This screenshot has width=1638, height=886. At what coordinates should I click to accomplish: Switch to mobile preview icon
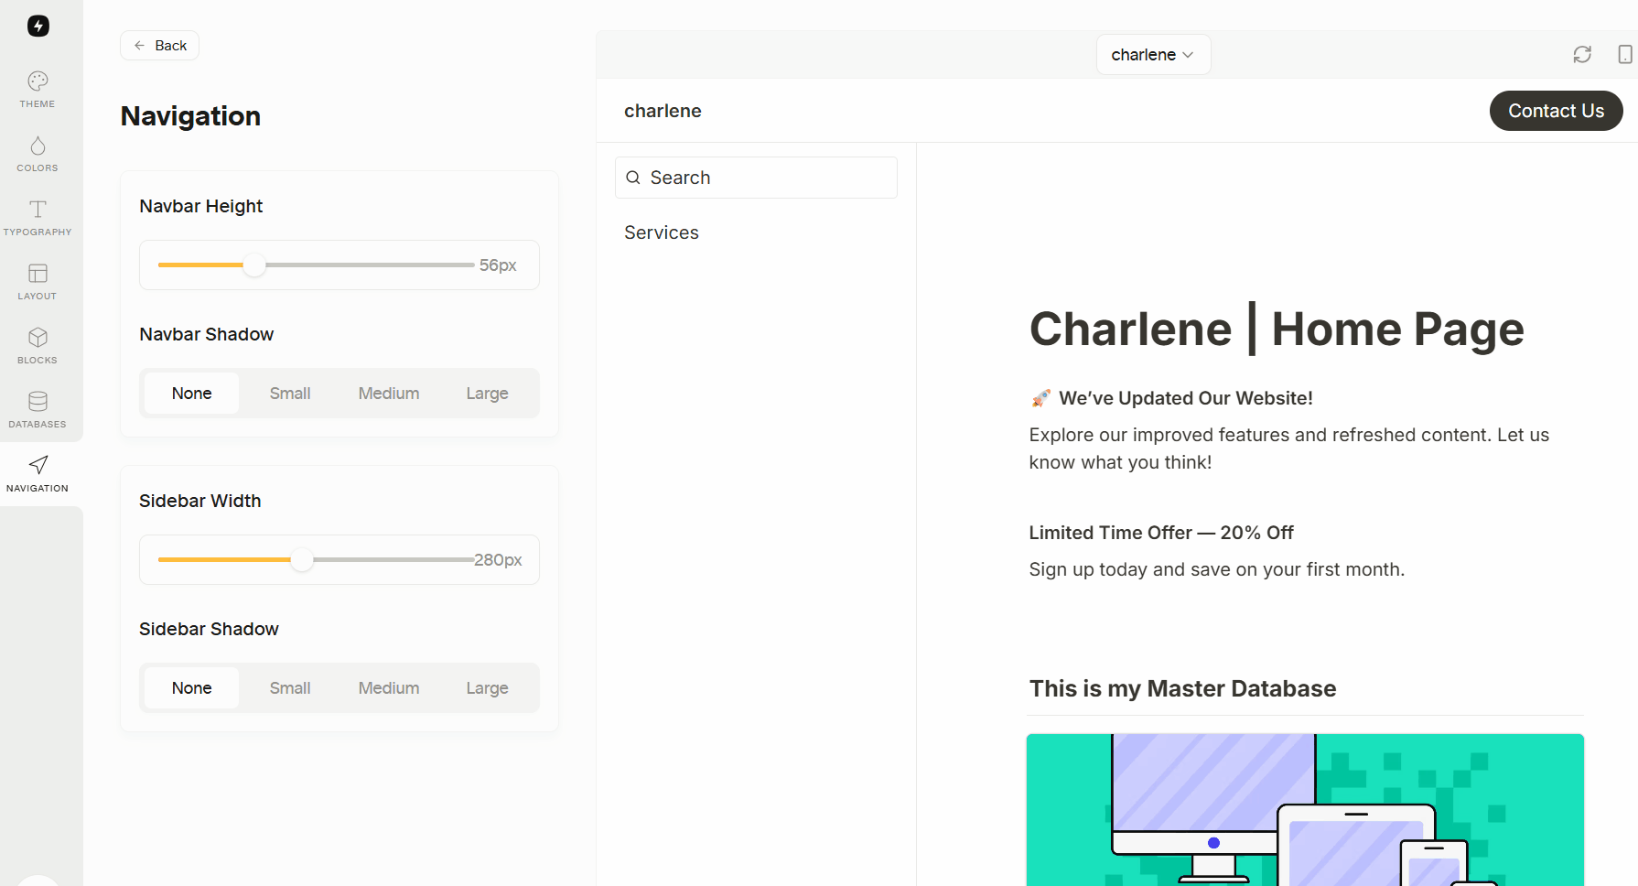1624,55
